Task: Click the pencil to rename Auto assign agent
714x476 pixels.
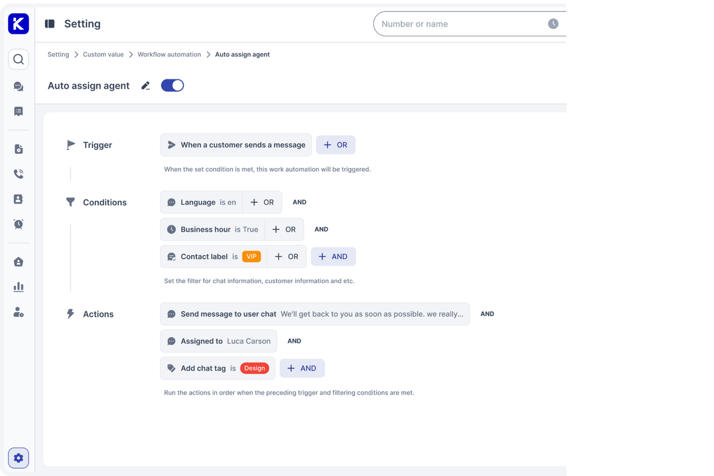Action: tap(145, 85)
